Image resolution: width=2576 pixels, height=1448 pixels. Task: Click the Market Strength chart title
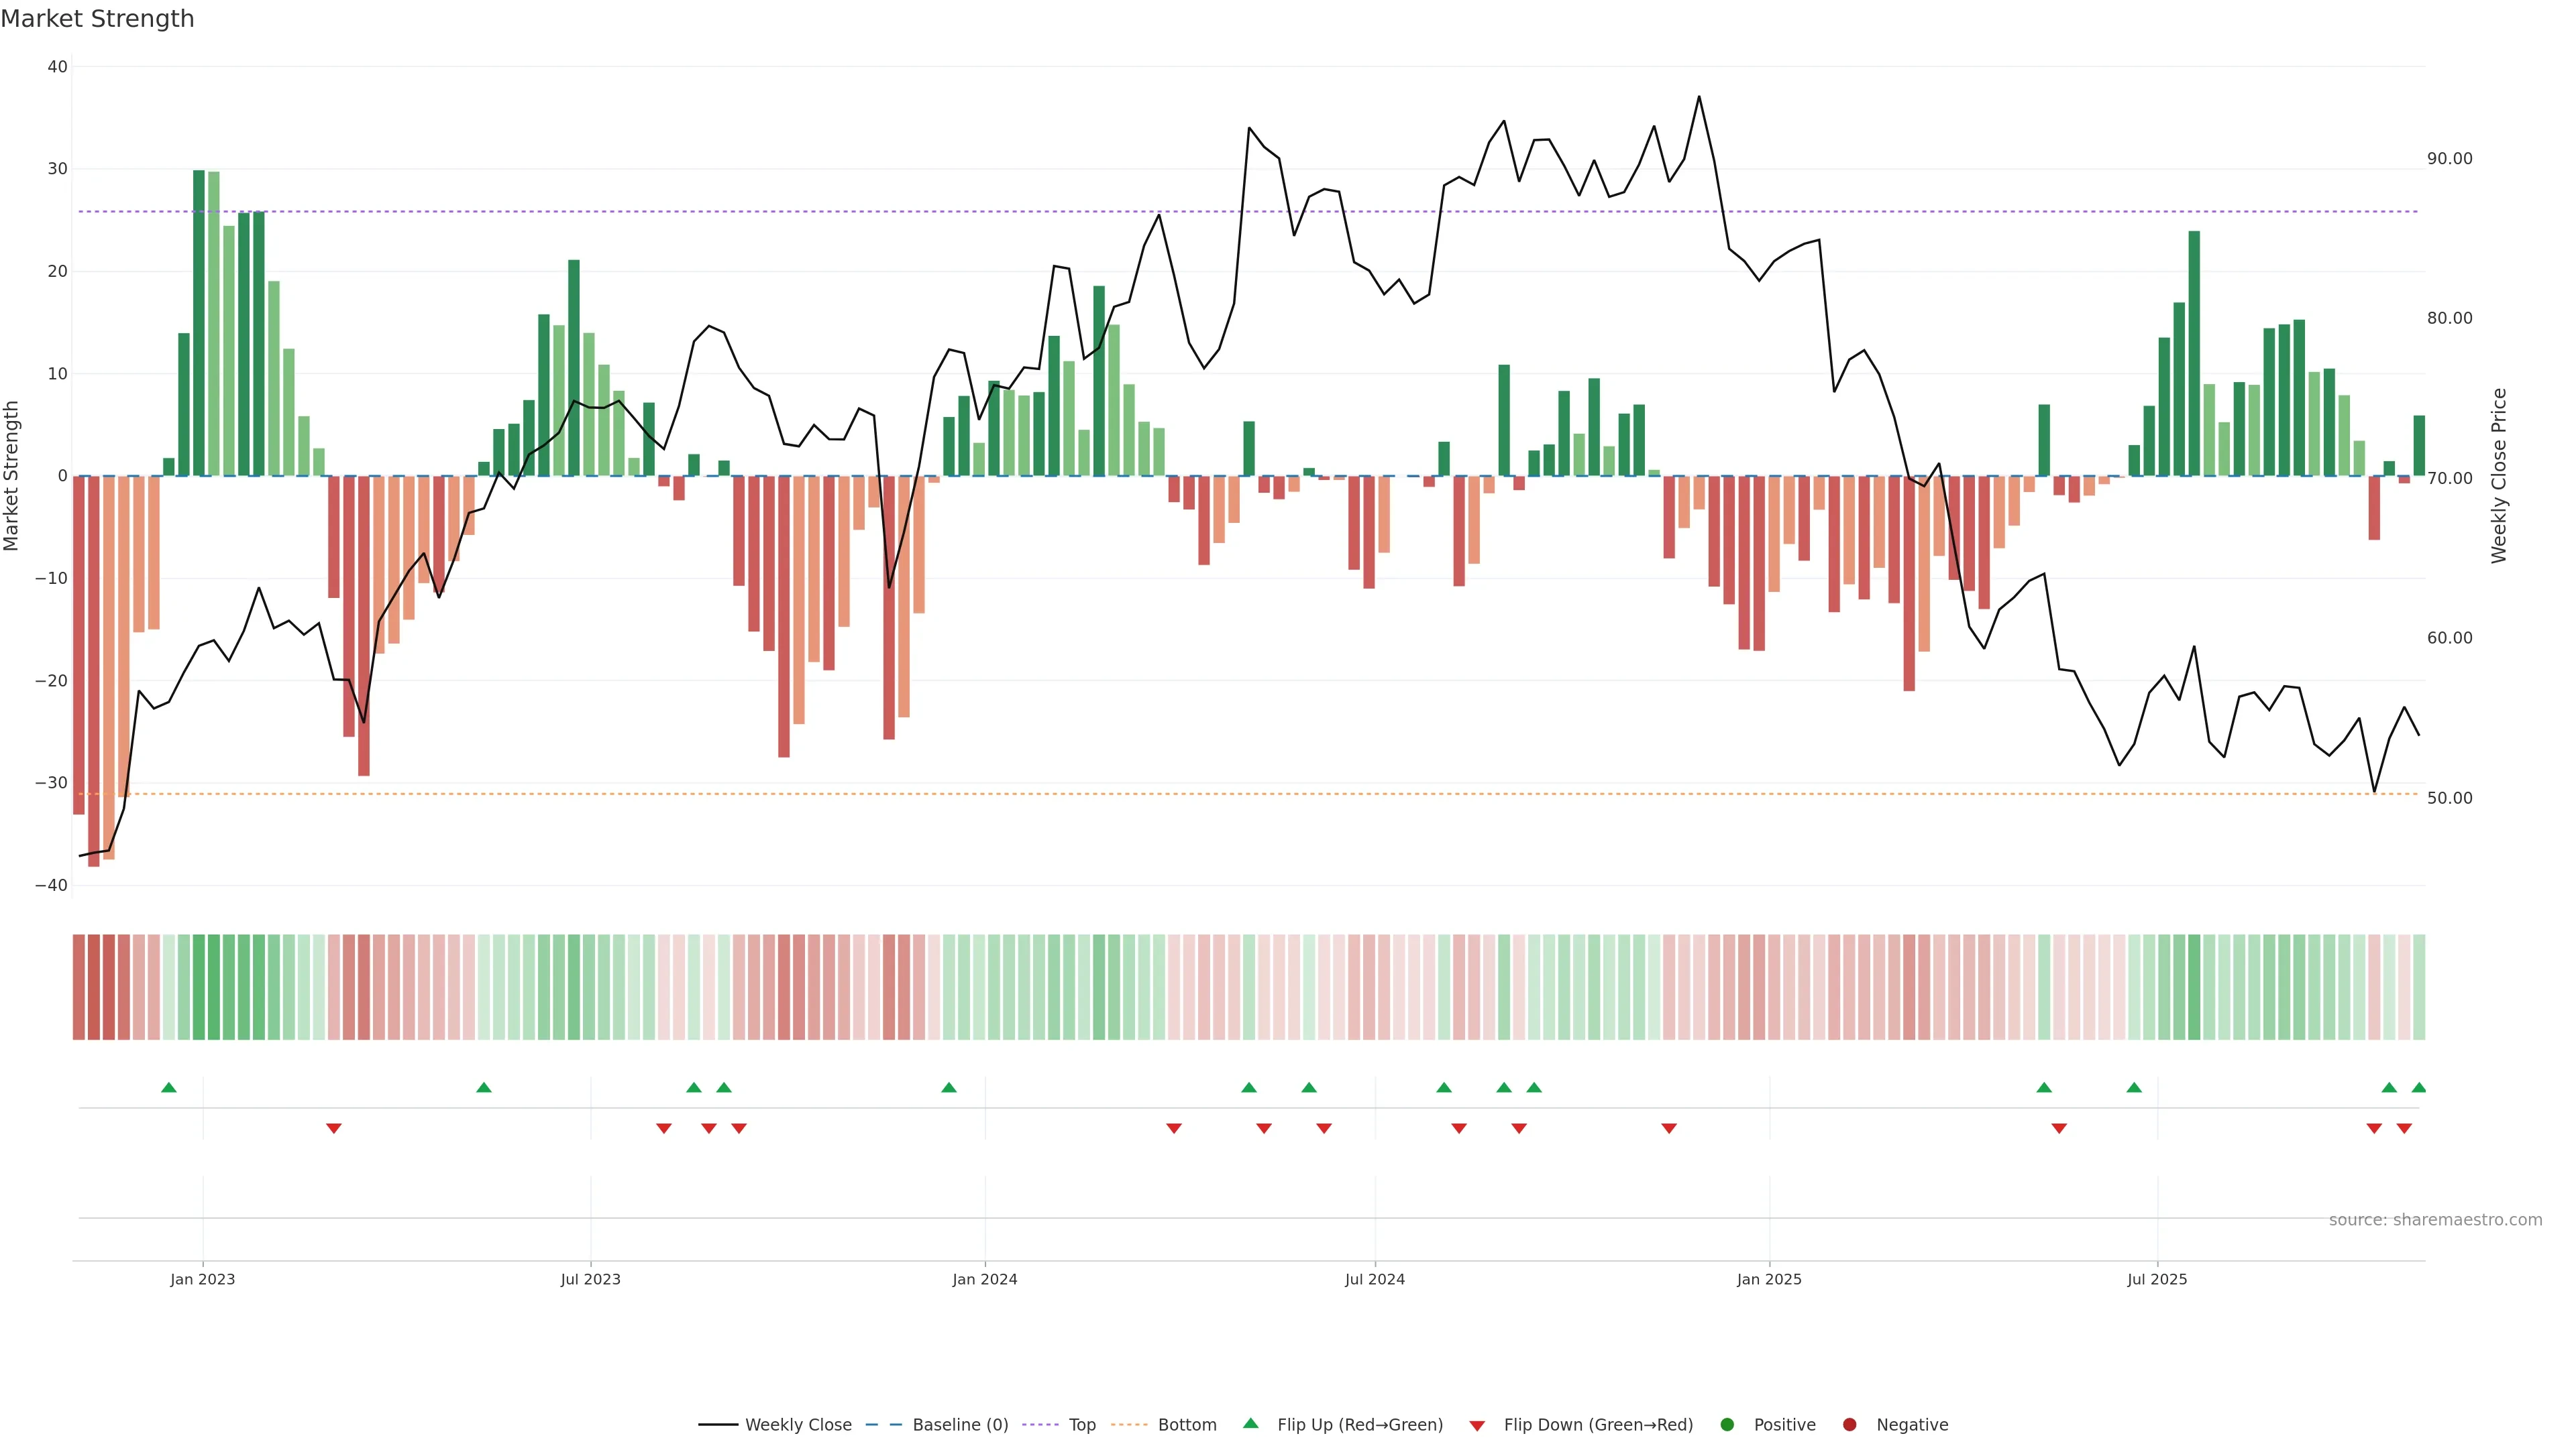pos(97,19)
